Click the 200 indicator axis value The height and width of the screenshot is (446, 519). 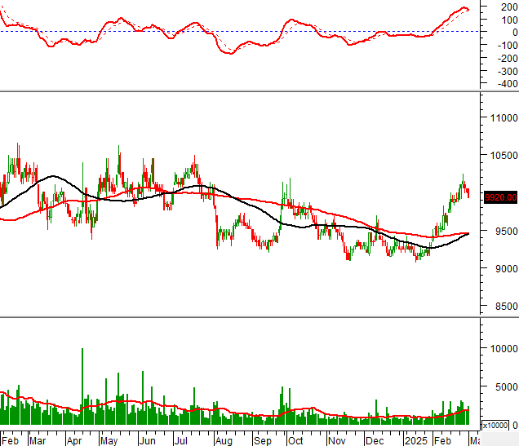point(509,7)
